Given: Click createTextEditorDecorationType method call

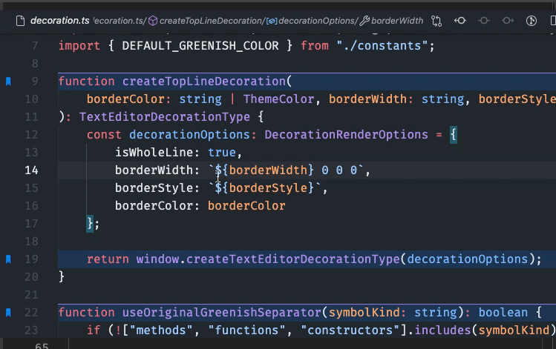Looking at the screenshot, I should coord(293,259).
